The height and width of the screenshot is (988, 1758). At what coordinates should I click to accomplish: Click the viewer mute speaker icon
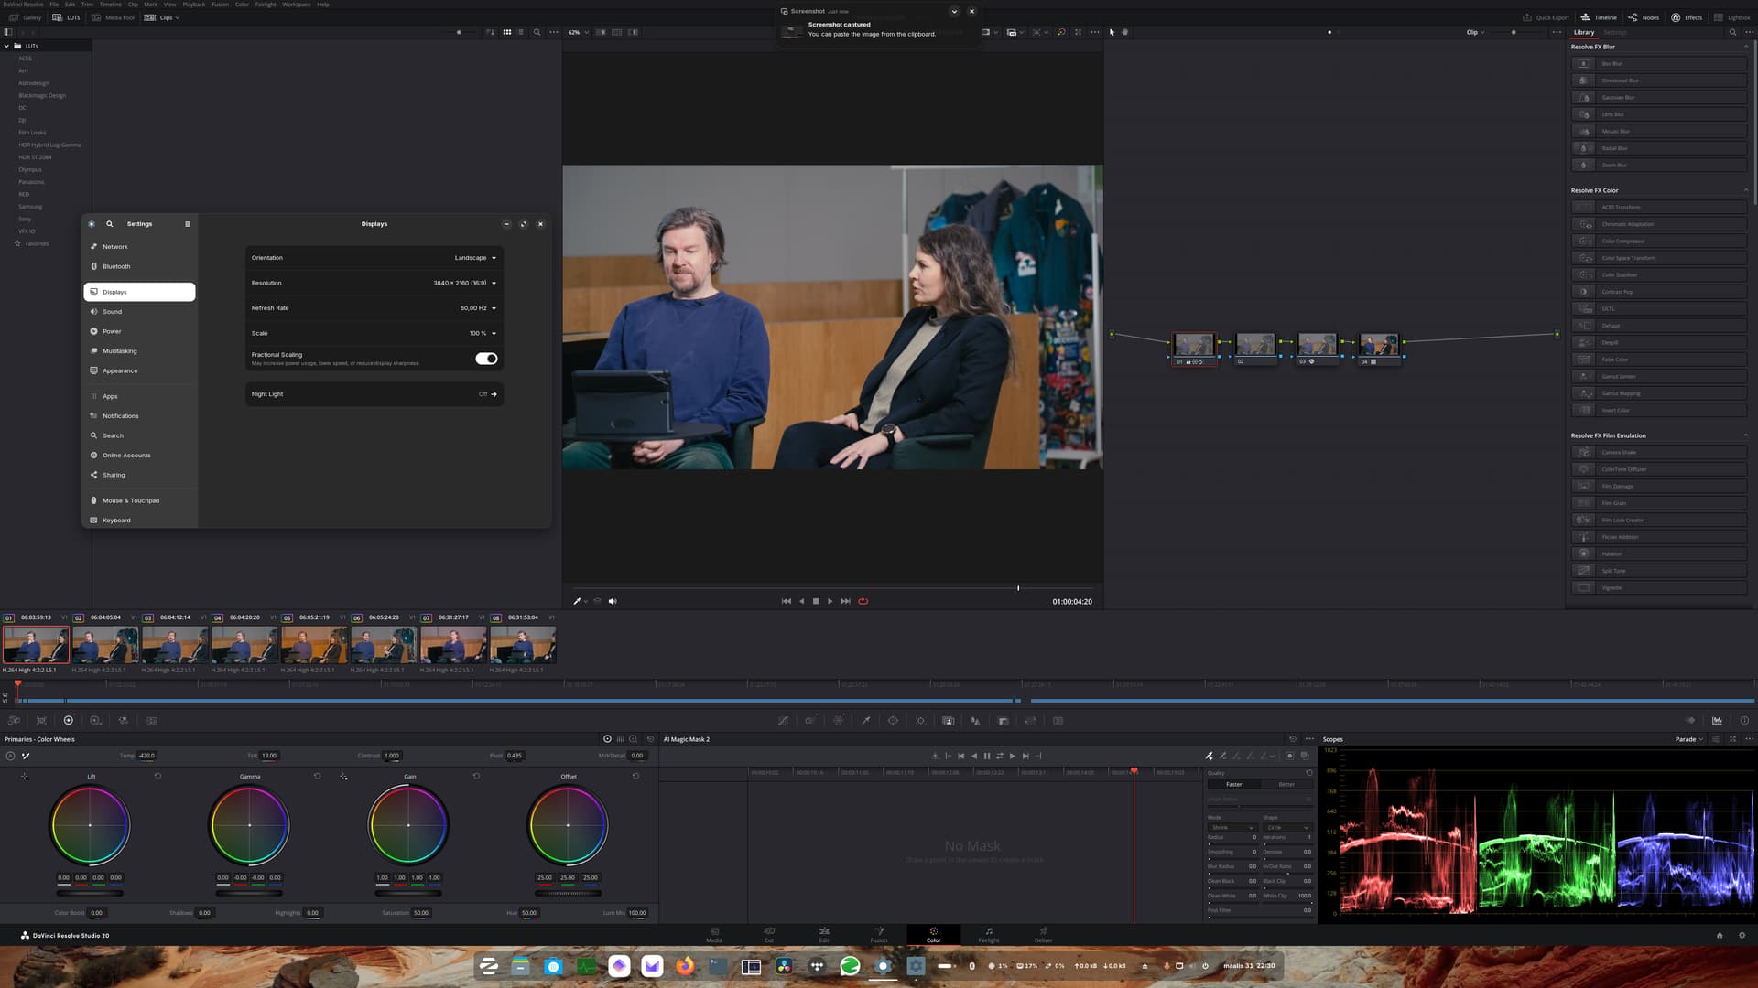click(x=613, y=601)
